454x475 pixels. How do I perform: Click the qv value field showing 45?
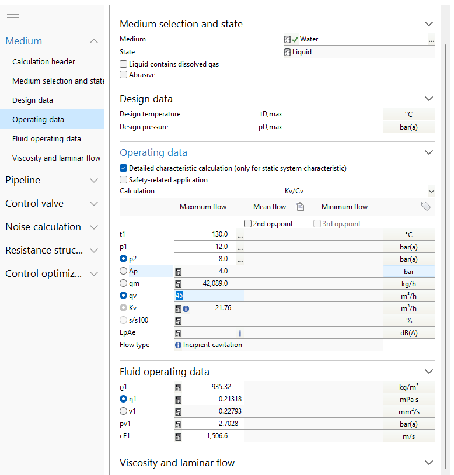point(209,296)
